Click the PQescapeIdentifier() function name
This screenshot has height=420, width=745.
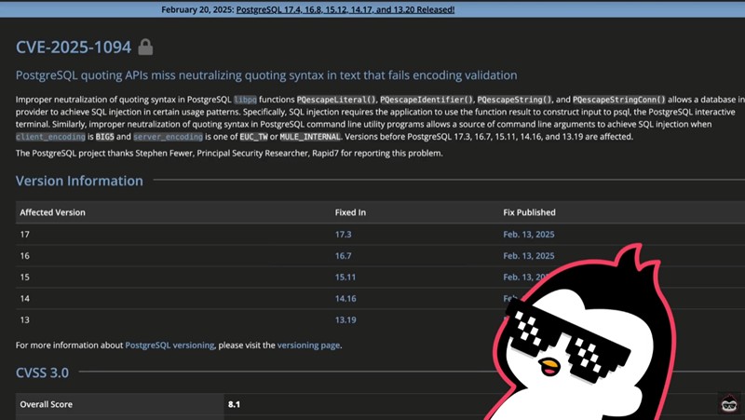pos(427,100)
